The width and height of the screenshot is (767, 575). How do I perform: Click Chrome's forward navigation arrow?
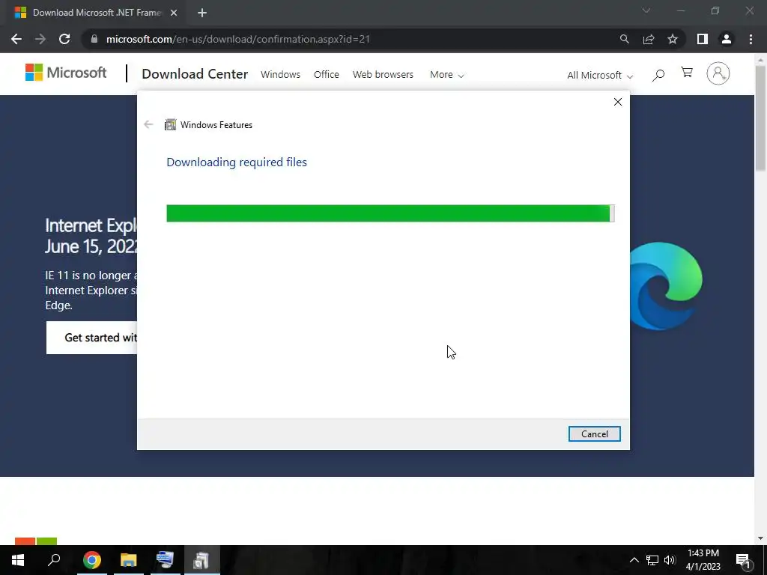pos(40,39)
